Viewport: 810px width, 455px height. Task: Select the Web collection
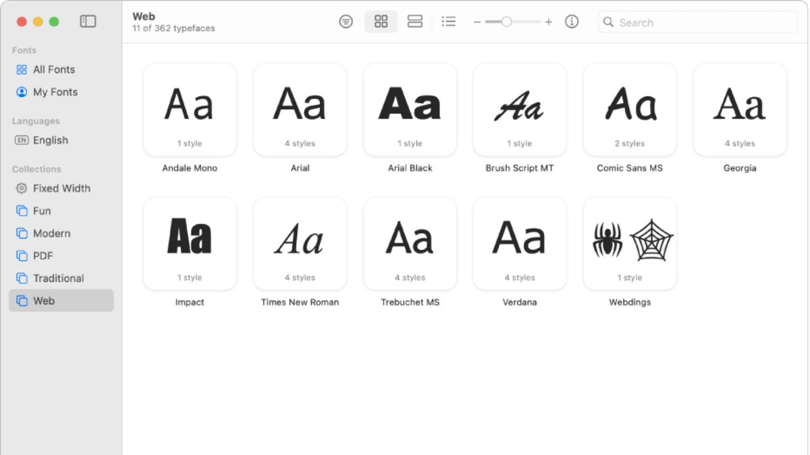61,301
